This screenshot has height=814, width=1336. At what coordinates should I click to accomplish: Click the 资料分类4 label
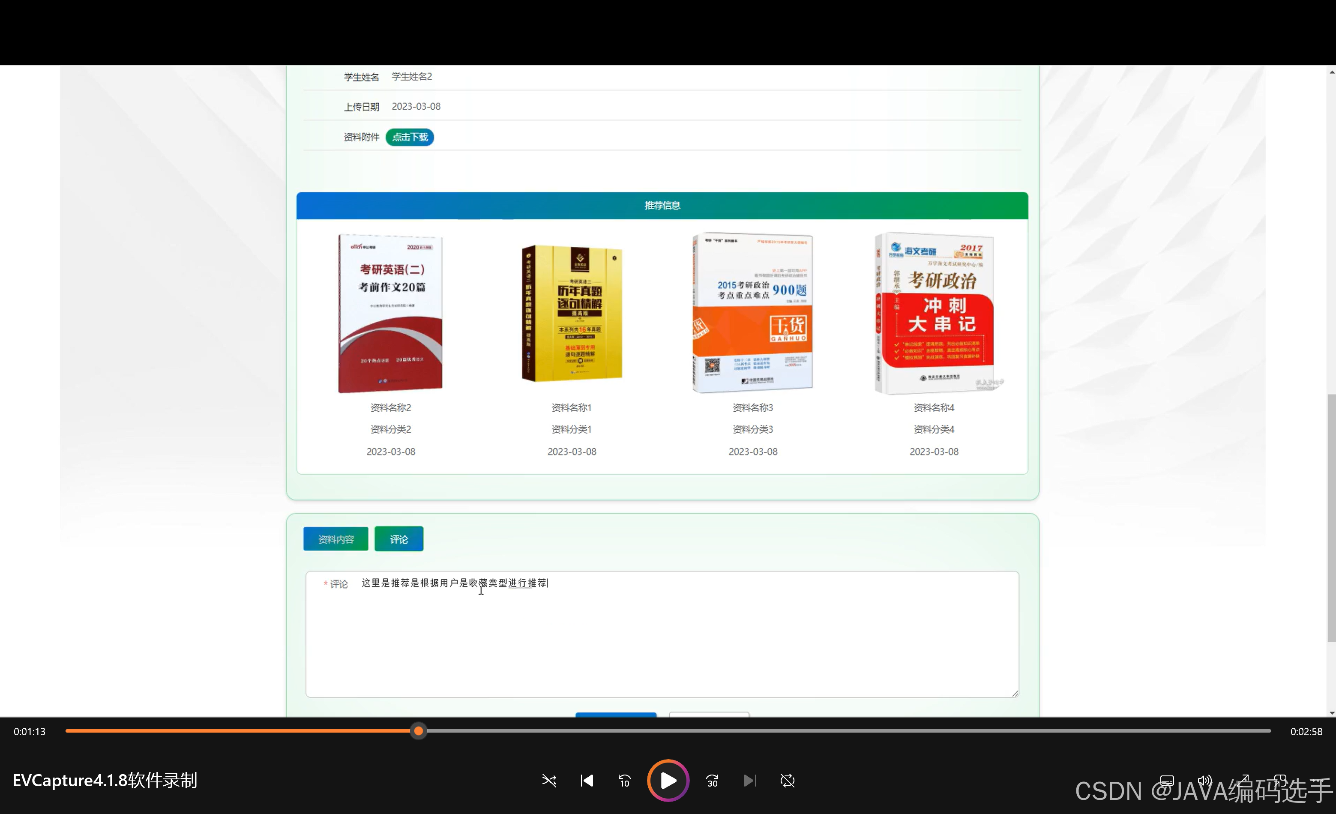tap(934, 429)
